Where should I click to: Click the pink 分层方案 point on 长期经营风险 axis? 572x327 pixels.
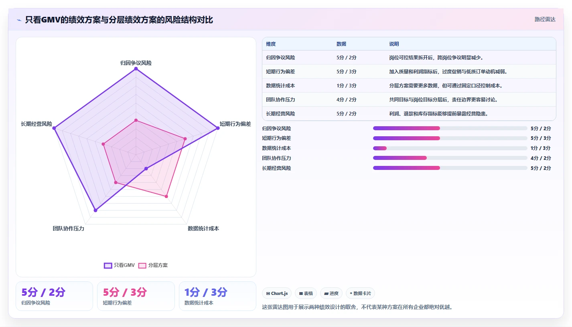point(103,144)
